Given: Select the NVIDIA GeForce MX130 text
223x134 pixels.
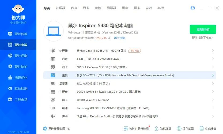Looking at the screenshot, I should coord(101,67).
